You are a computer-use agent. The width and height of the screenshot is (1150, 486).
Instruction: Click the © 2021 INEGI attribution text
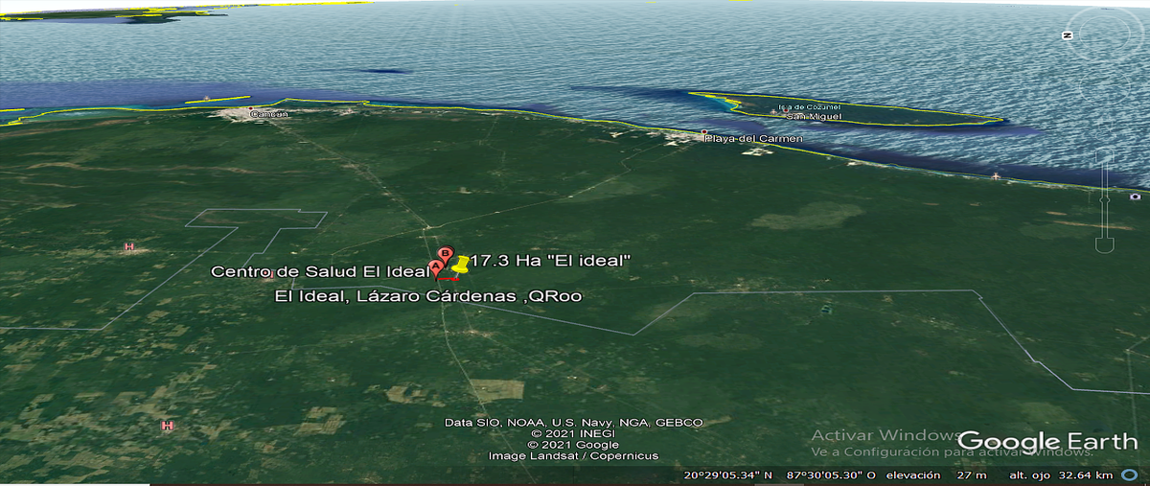(x=573, y=433)
